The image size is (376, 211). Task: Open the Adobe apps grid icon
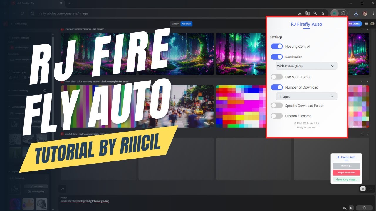[367, 24]
